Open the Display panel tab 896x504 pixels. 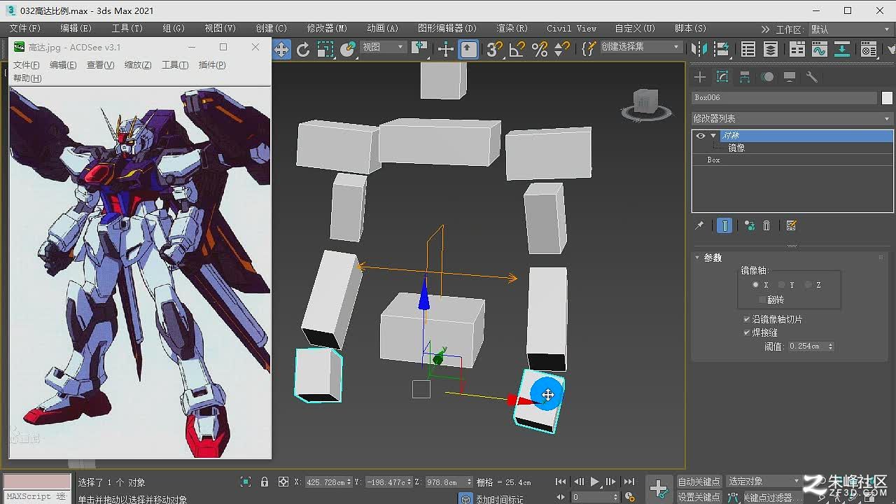pos(790,77)
